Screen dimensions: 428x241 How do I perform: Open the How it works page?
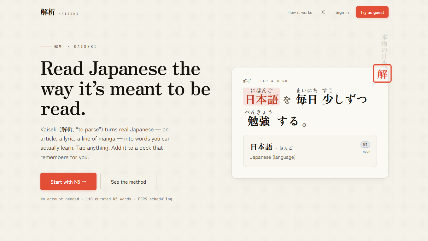click(x=300, y=12)
